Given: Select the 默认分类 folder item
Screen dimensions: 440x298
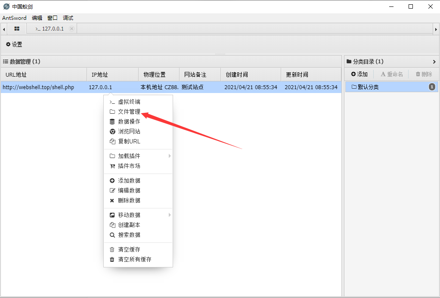Looking at the screenshot, I should [x=368, y=87].
